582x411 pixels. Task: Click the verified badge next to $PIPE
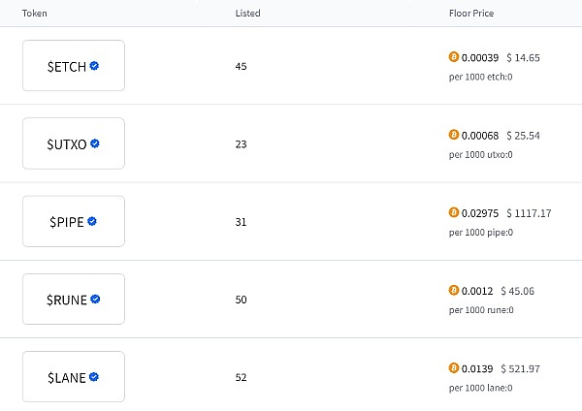coord(92,221)
